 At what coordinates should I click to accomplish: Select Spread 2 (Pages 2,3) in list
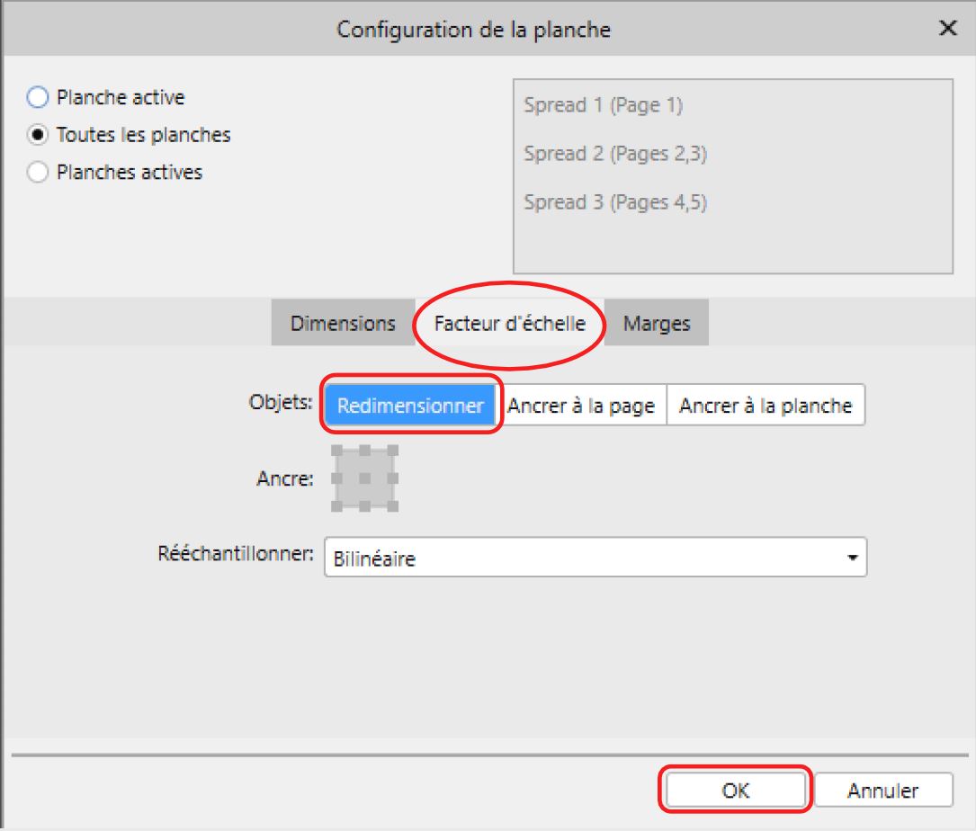pos(615,154)
